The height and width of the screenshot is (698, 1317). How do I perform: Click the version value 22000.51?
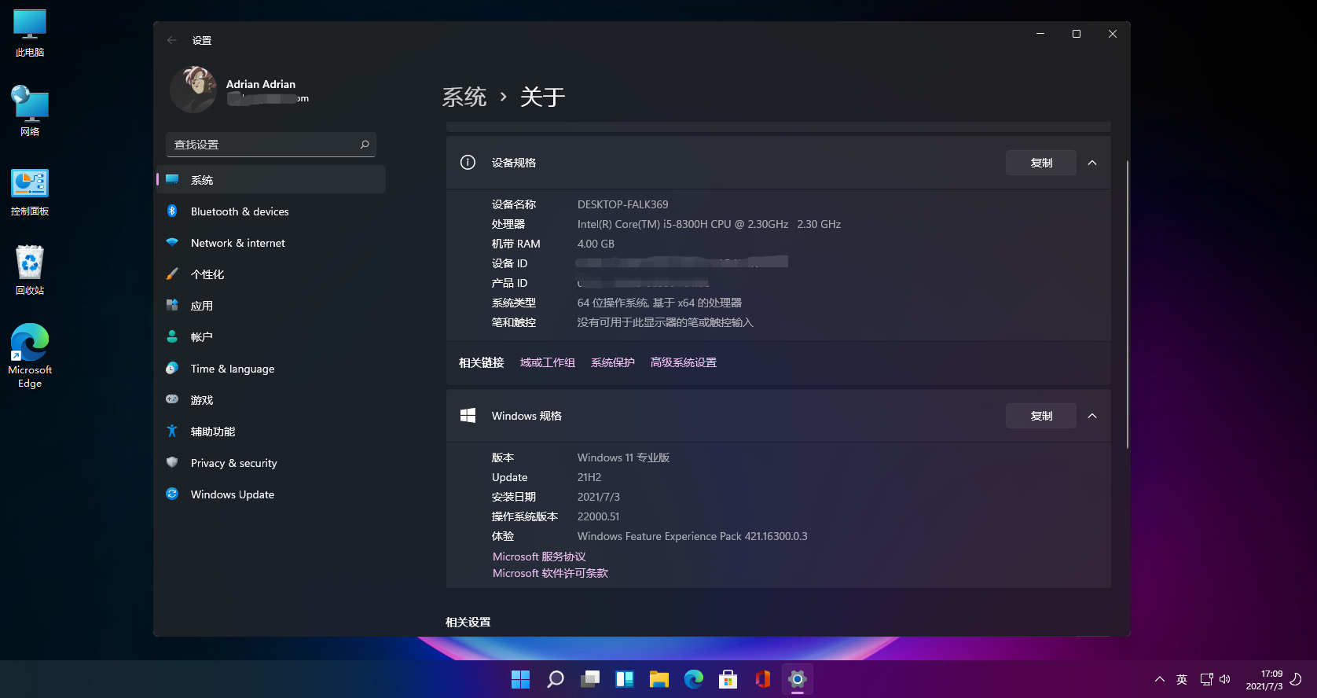(x=599, y=516)
